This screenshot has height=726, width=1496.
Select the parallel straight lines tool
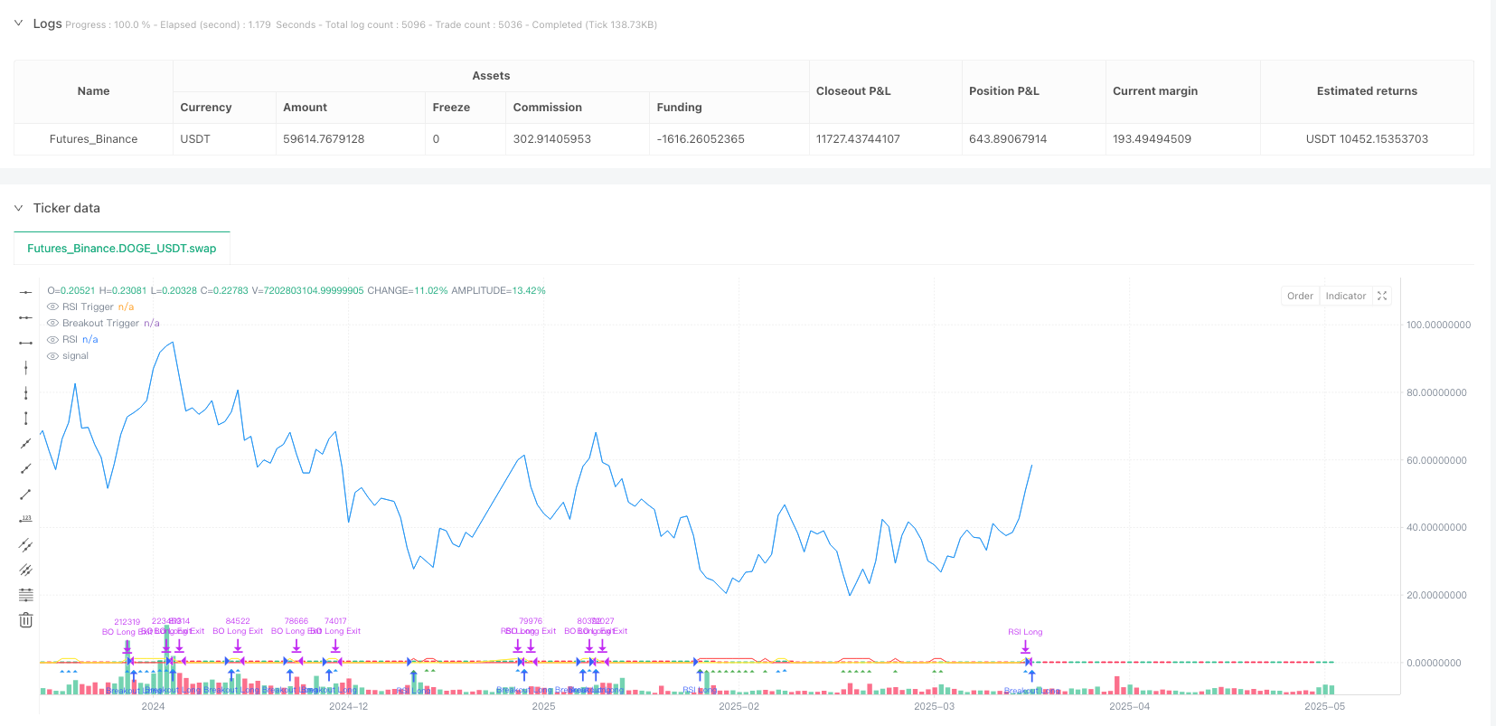click(26, 544)
